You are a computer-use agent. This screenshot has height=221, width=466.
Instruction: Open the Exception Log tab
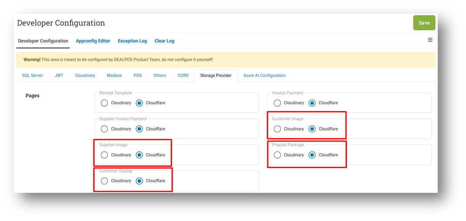(132, 41)
